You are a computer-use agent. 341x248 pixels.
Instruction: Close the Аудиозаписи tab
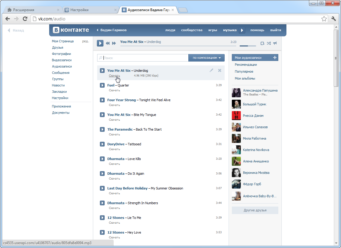[173, 10]
